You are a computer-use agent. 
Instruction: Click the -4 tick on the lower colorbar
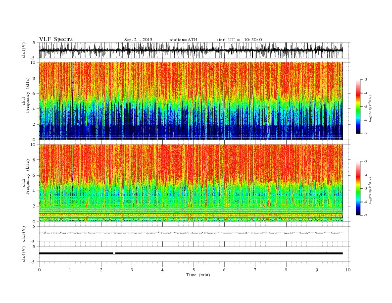click(x=365, y=175)
